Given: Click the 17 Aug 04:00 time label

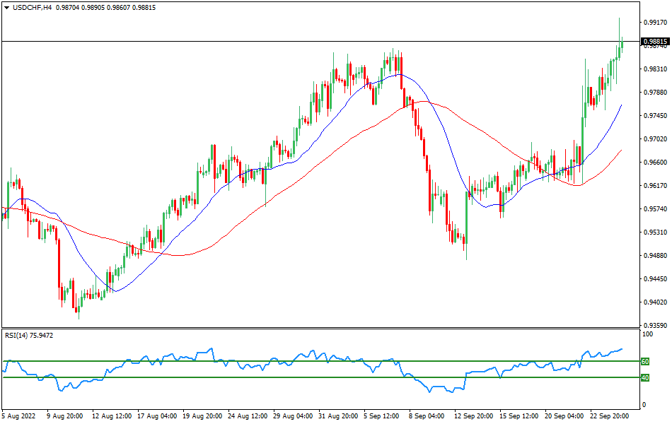Looking at the screenshot, I should pos(156,416).
